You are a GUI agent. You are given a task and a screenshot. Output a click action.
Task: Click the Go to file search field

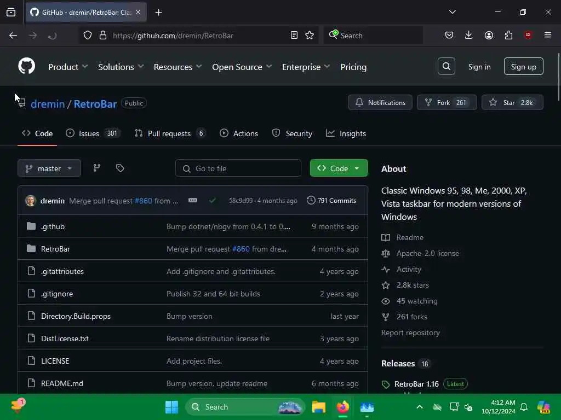tap(238, 168)
